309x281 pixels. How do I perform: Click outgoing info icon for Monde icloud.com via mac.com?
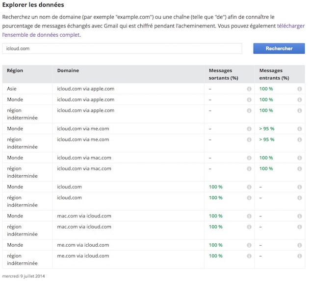click(x=249, y=158)
